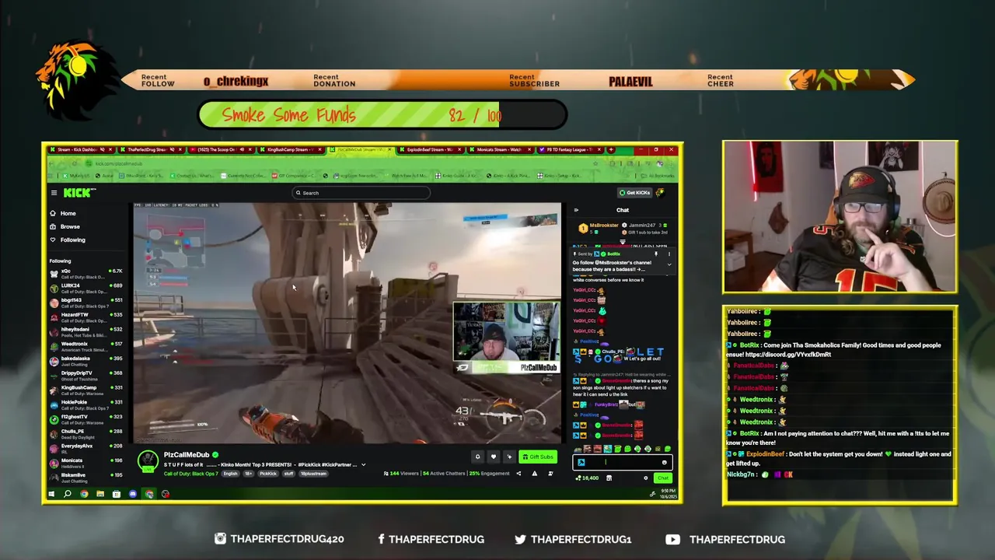
Task: Open Monicats channel in Following list
Action: click(86, 463)
